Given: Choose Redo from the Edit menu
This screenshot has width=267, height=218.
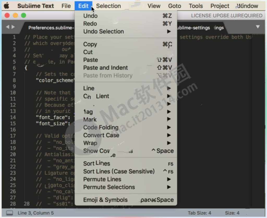Looking at the screenshot, I should pos(126,24).
